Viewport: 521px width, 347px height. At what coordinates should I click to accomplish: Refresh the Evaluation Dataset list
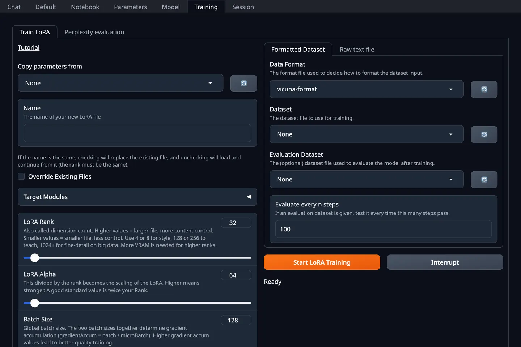coord(484,180)
